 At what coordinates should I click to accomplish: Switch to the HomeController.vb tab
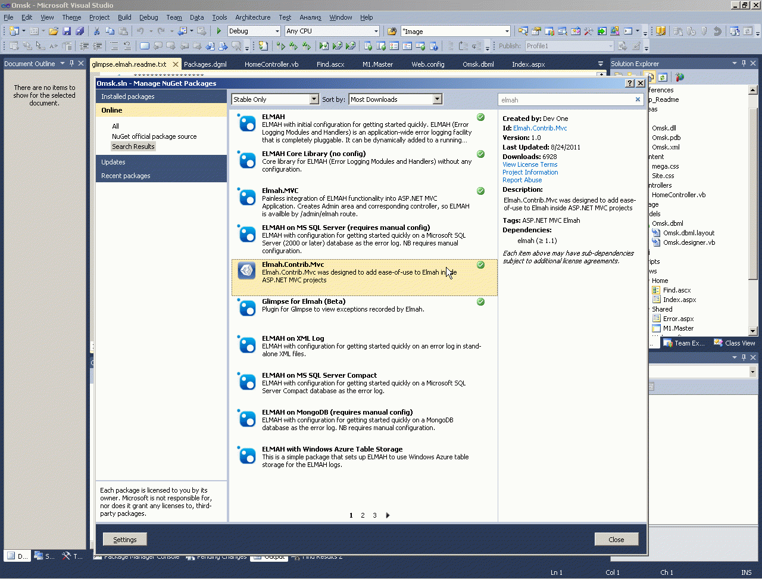pos(271,64)
